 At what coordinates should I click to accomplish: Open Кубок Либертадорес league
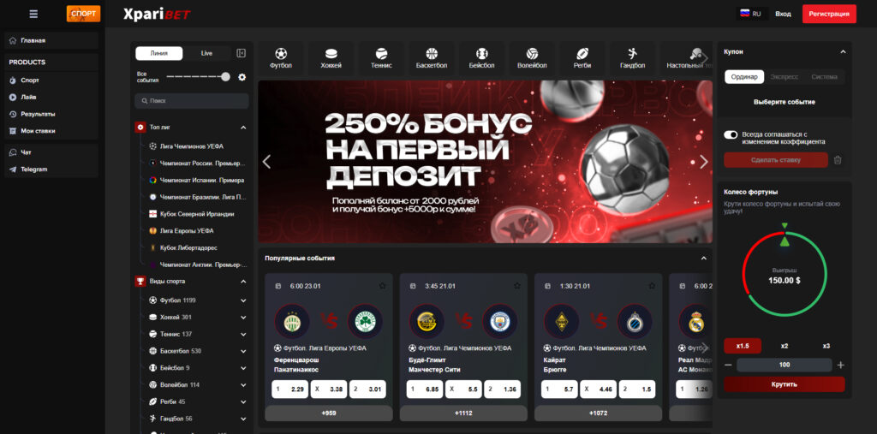pos(188,247)
